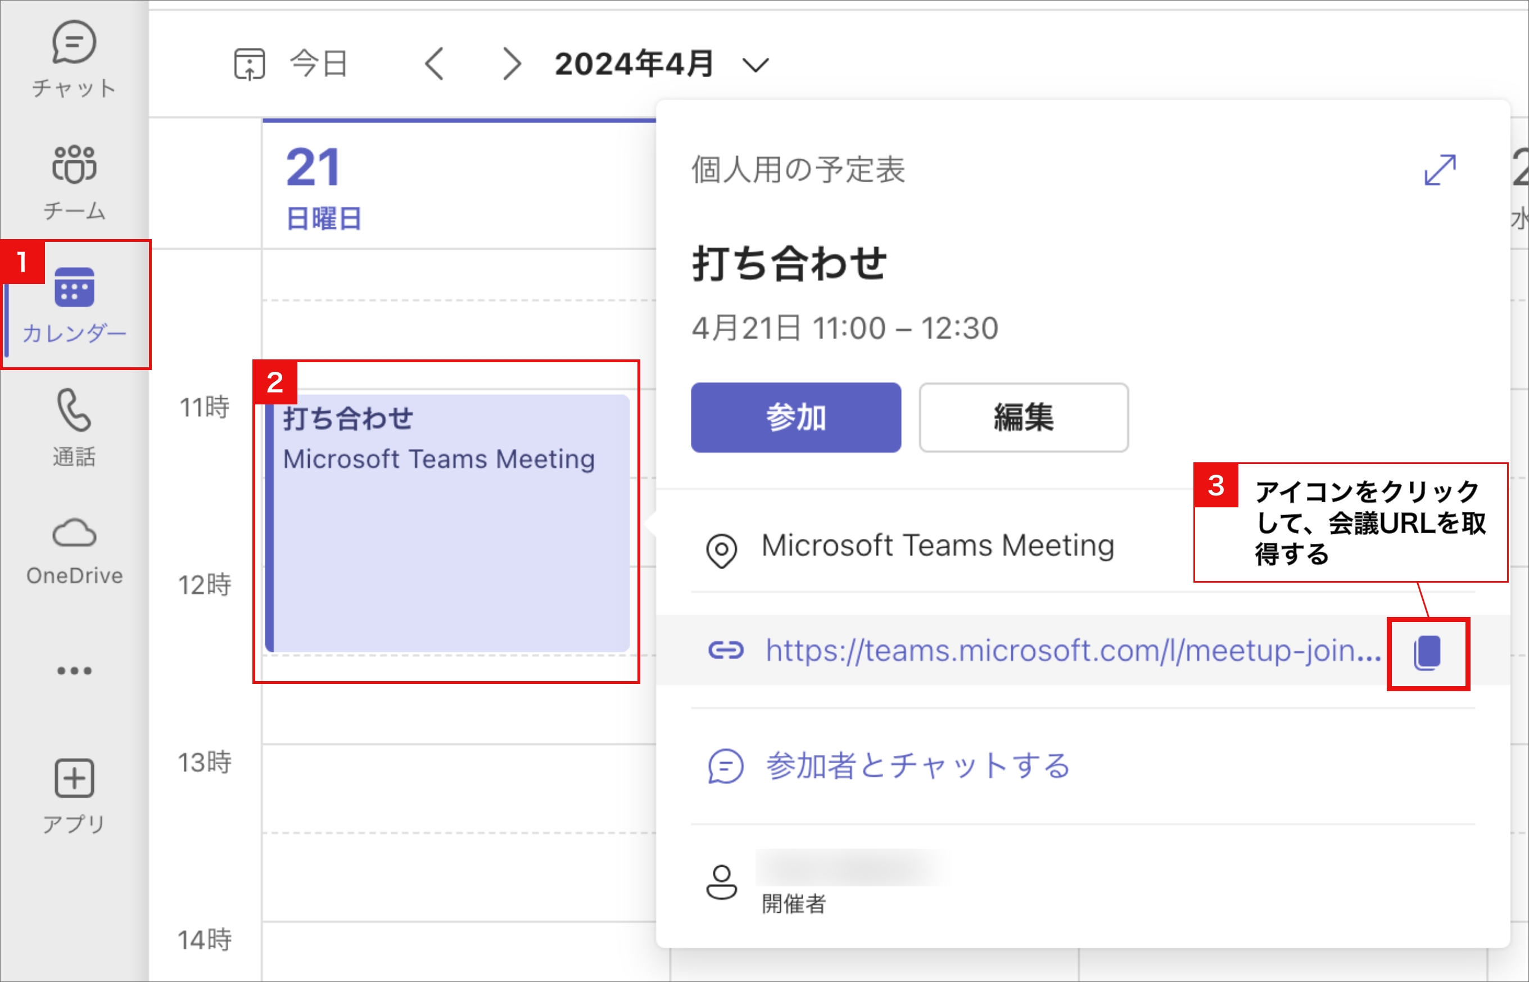Screen dimensions: 1529x982
Task: Click the chat bubble icon beside 参加者とチャットする
Action: pos(725,766)
